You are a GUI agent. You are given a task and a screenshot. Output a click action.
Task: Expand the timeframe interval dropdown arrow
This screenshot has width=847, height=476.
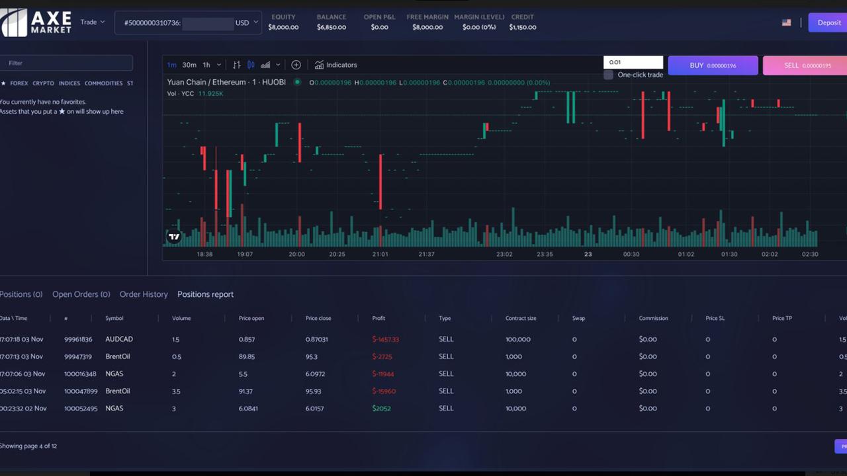[218, 65]
